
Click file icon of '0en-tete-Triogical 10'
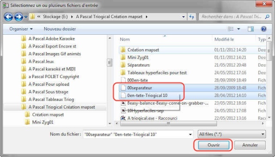click(x=123, y=95)
